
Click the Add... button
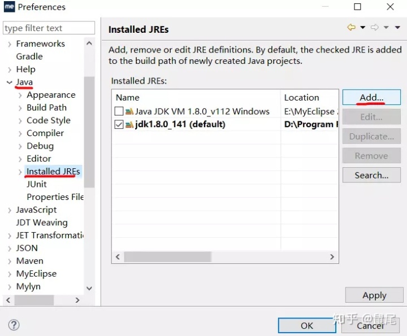(x=371, y=98)
